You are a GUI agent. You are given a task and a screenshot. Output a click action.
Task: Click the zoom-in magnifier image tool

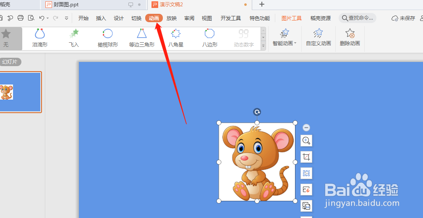(306, 141)
